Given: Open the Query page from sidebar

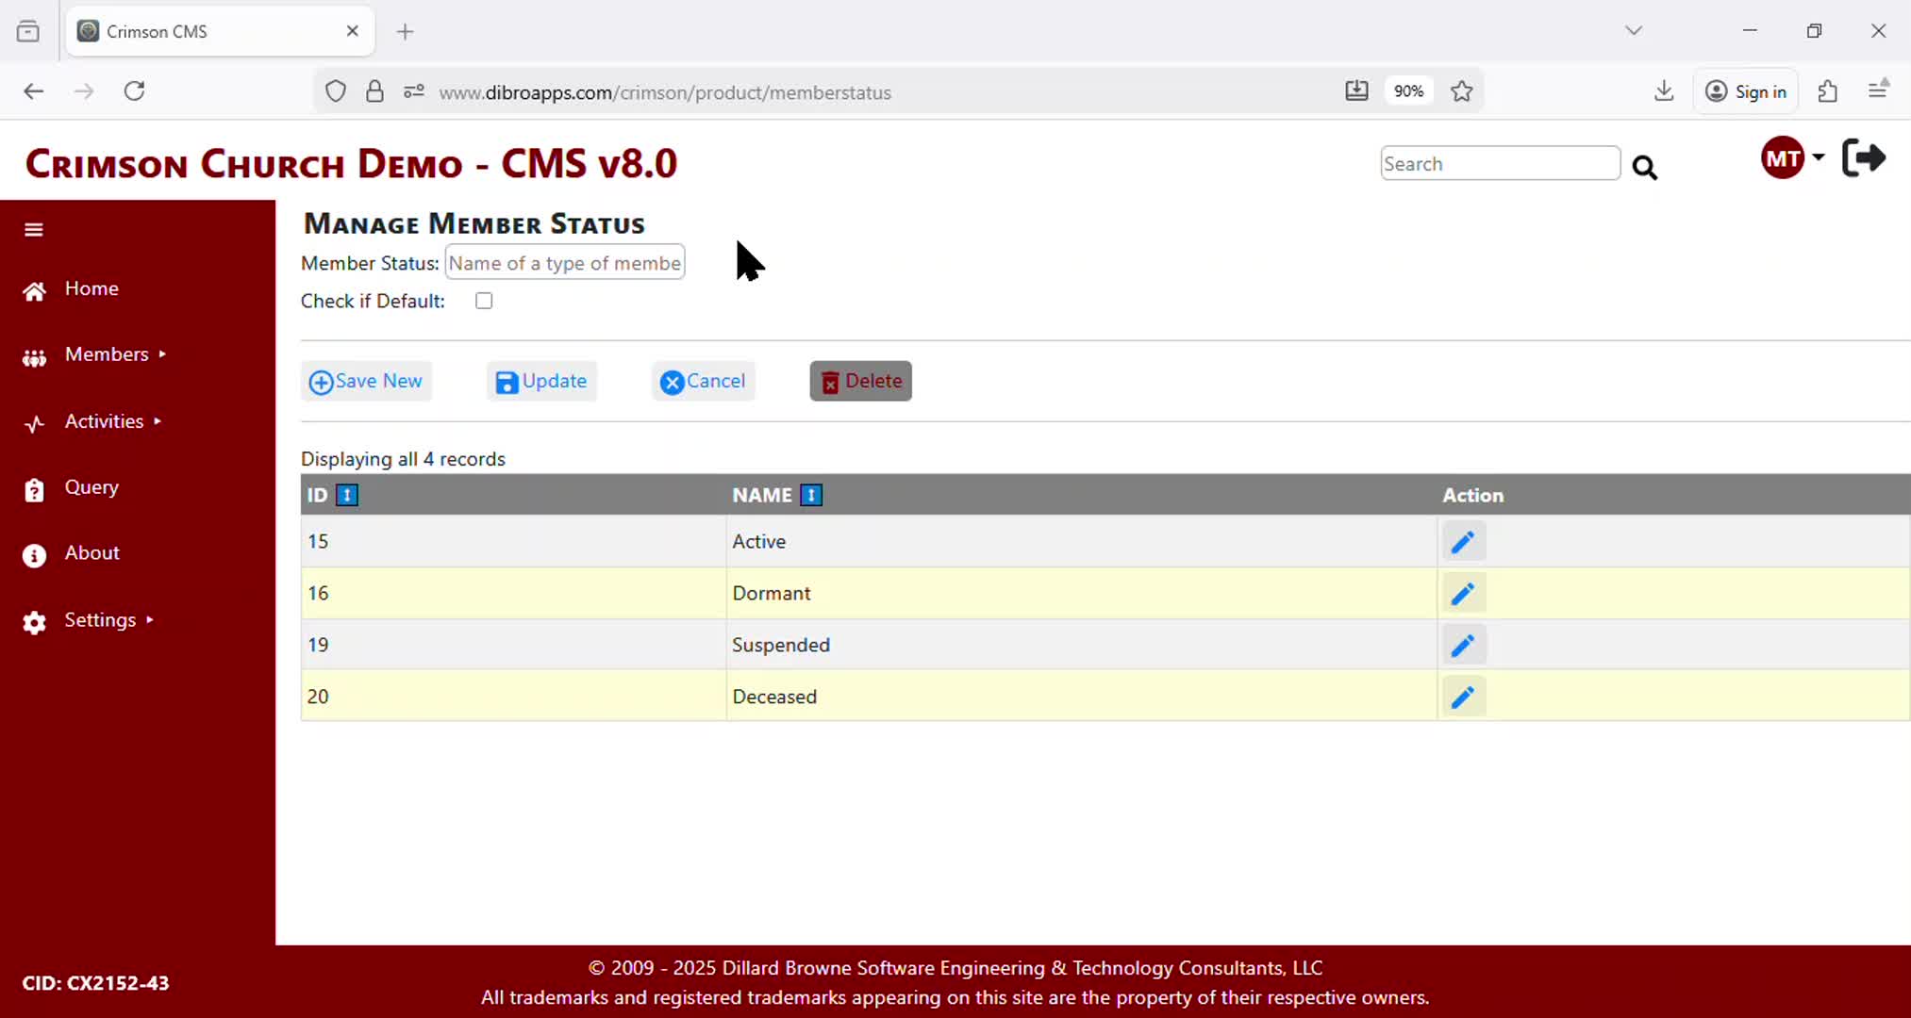Looking at the screenshot, I should 91,488.
